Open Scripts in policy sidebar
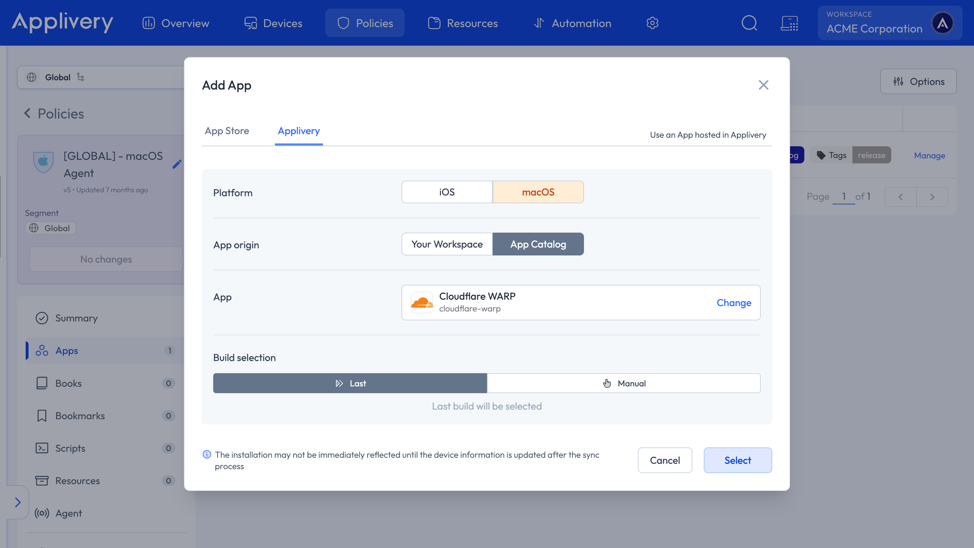This screenshot has height=548, width=974. (105, 448)
